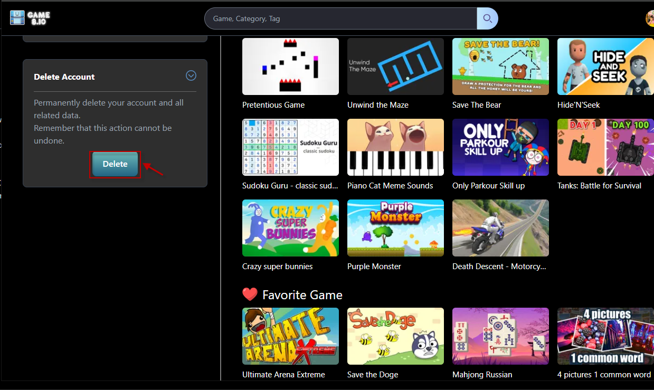Open the user profile avatar
654x390 pixels.
tap(650, 18)
